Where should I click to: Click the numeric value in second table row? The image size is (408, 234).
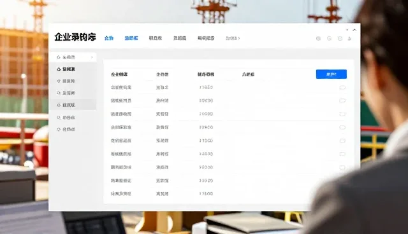(x=206, y=100)
